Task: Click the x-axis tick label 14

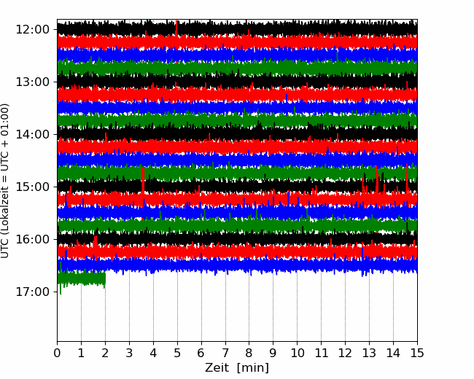Action: point(393,353)
